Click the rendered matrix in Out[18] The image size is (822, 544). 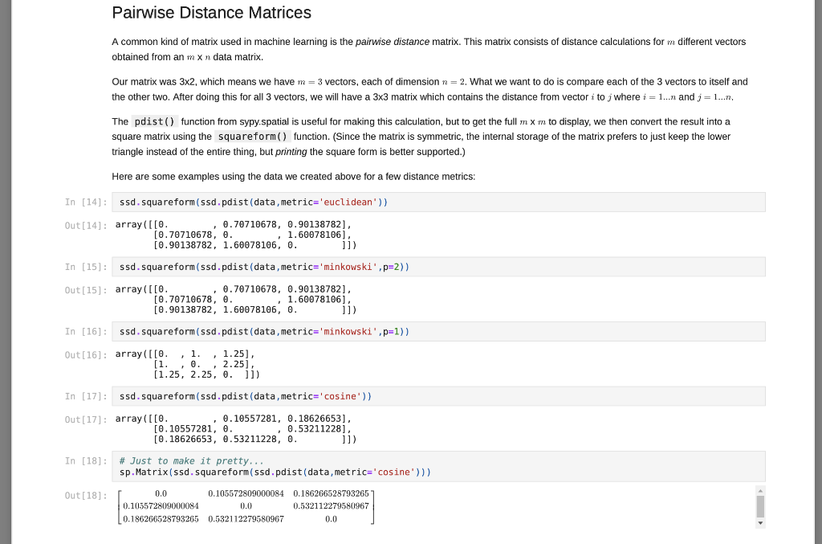point(245,505)
